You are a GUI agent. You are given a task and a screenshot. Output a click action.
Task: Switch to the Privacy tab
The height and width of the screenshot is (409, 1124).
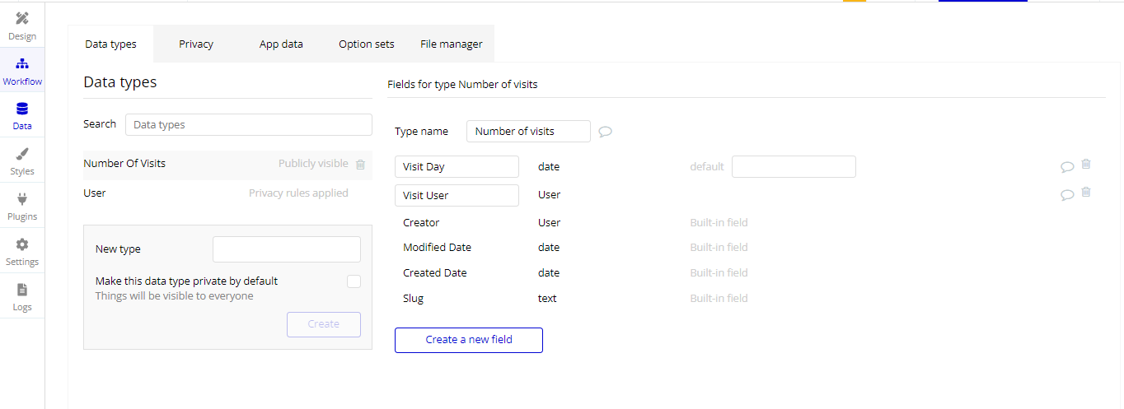pos(196,44)
